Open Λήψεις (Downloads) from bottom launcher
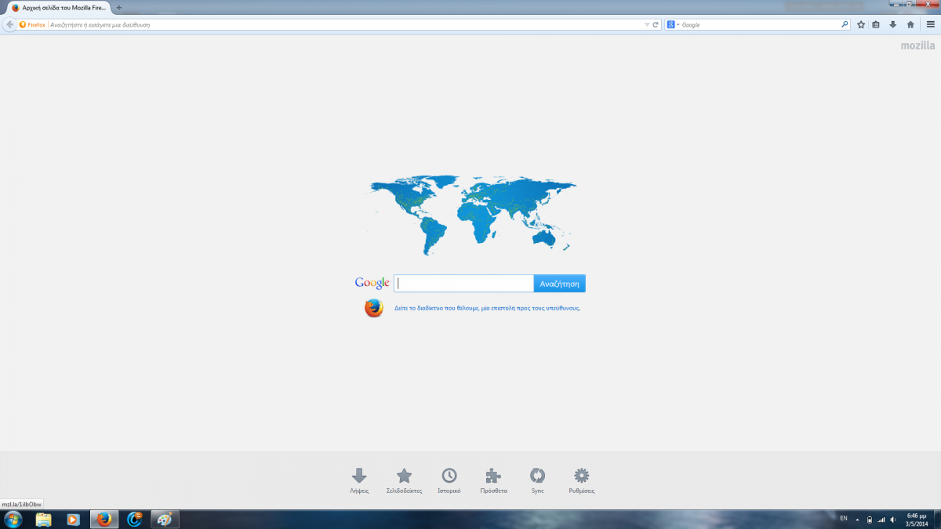This screenshot has height=529, width=941. coord(359,480)
